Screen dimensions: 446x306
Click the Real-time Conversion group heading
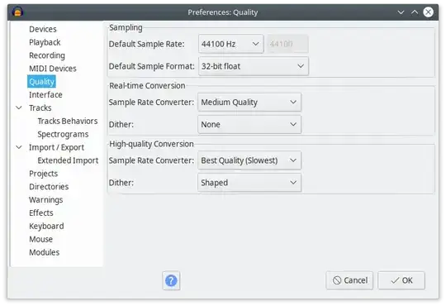[147, 85]
